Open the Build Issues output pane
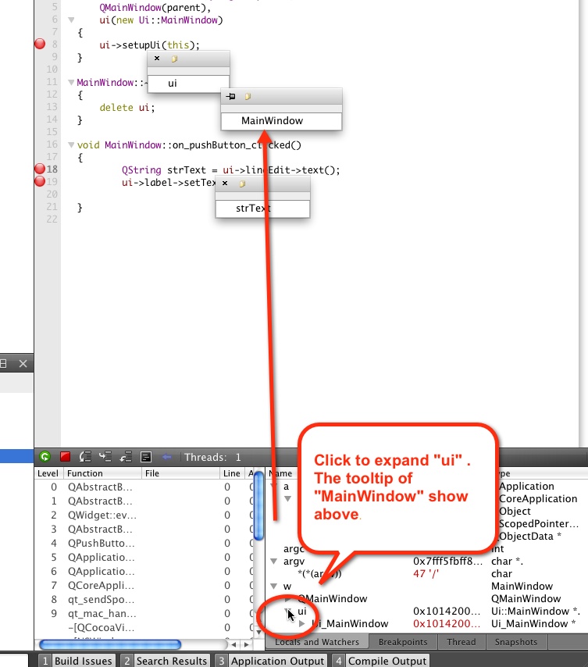The height and width of the screenshot is (667, 588). tap(77, 661)
